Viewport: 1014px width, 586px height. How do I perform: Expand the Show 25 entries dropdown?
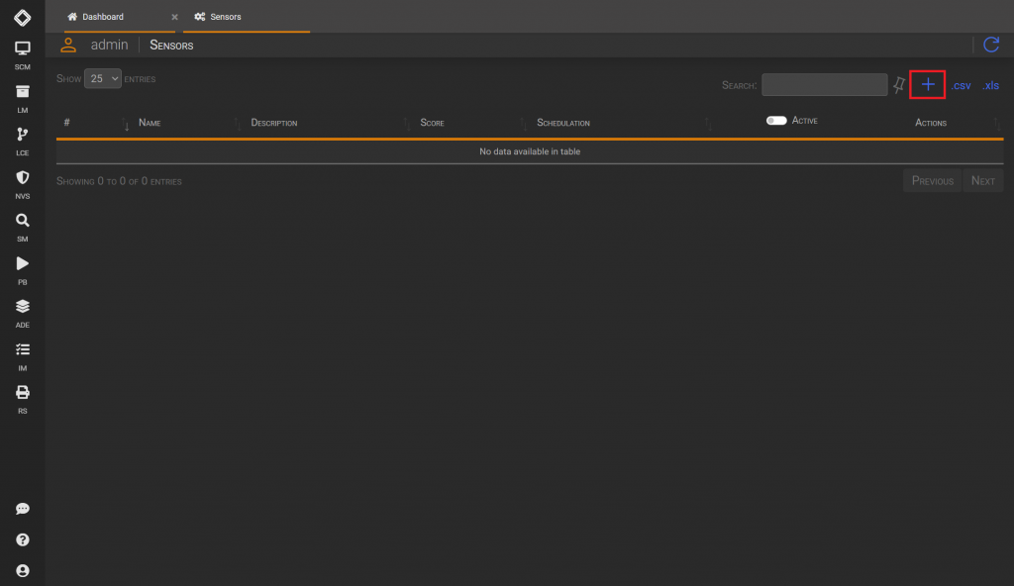click(x=103, y=79)
